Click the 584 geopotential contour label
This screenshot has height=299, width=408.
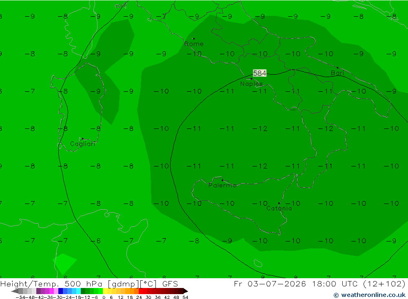pos(259,73)
